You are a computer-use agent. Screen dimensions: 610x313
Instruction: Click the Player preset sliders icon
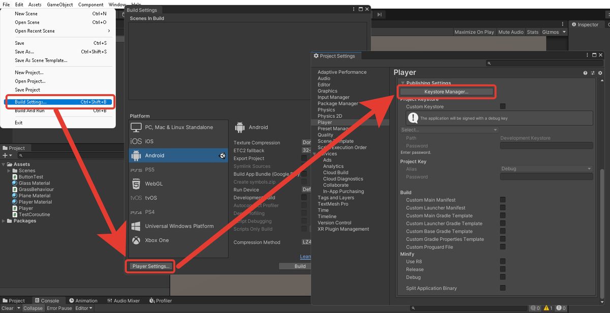click(x=592, y=73)
